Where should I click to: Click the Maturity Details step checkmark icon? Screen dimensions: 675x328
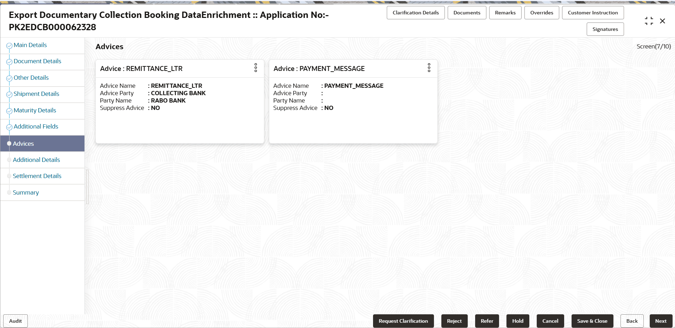point(10,111)
